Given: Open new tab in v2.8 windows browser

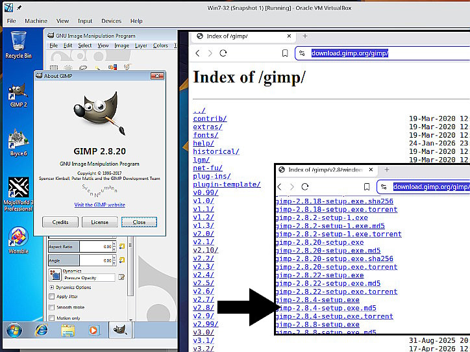Looking at the screenshot, I should (x=387, y=170).
